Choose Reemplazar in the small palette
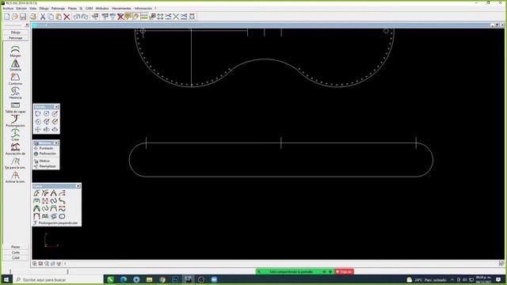 pyautogui.click(x=45, y=166)
